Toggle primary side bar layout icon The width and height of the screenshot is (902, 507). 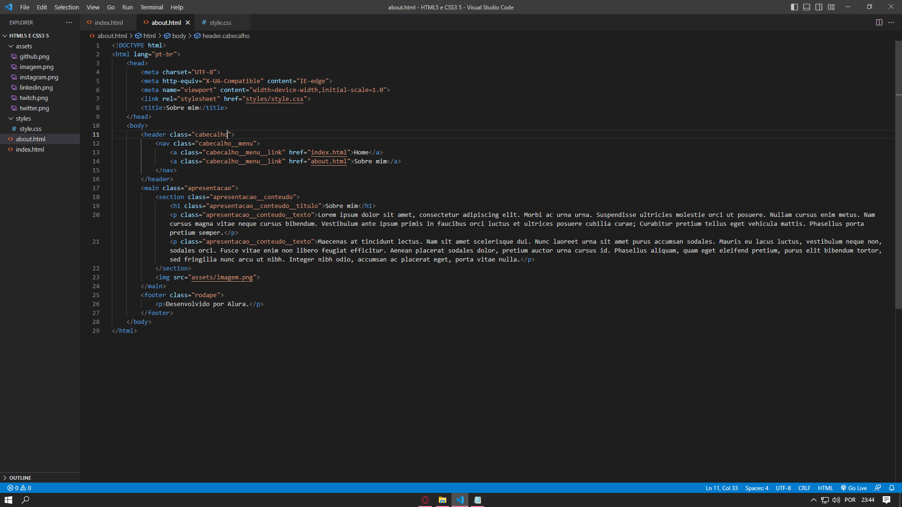tap(794, 7)
